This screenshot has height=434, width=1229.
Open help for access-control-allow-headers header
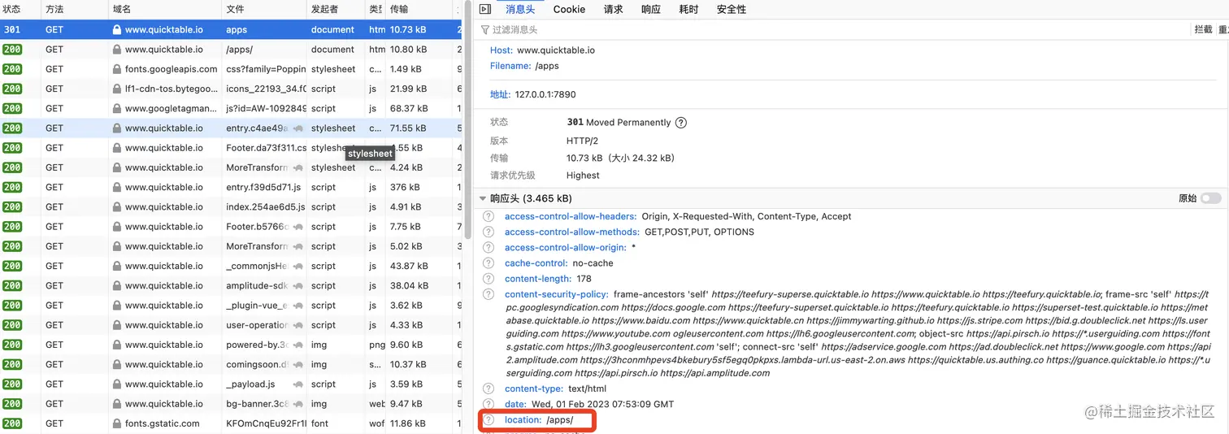click(489, 216)
